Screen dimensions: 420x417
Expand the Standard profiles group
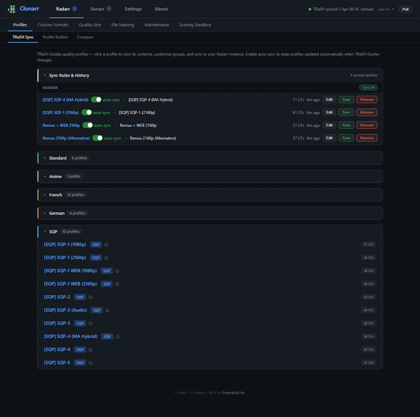point(45,158)
